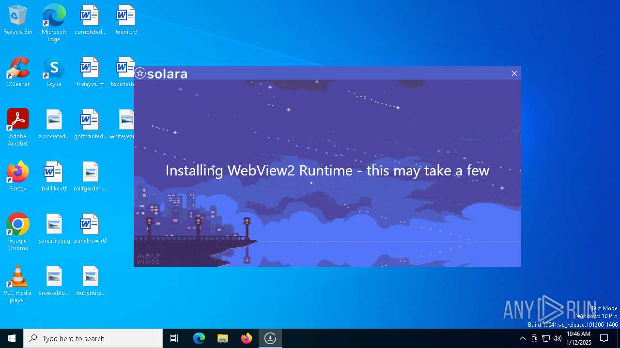
Task: Select the associated... image file
Action: click(54, 125)
